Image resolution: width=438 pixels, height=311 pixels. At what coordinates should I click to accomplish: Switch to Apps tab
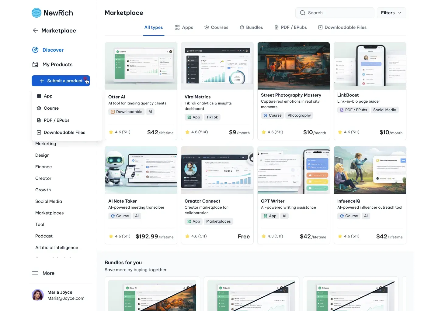point(184,27)
